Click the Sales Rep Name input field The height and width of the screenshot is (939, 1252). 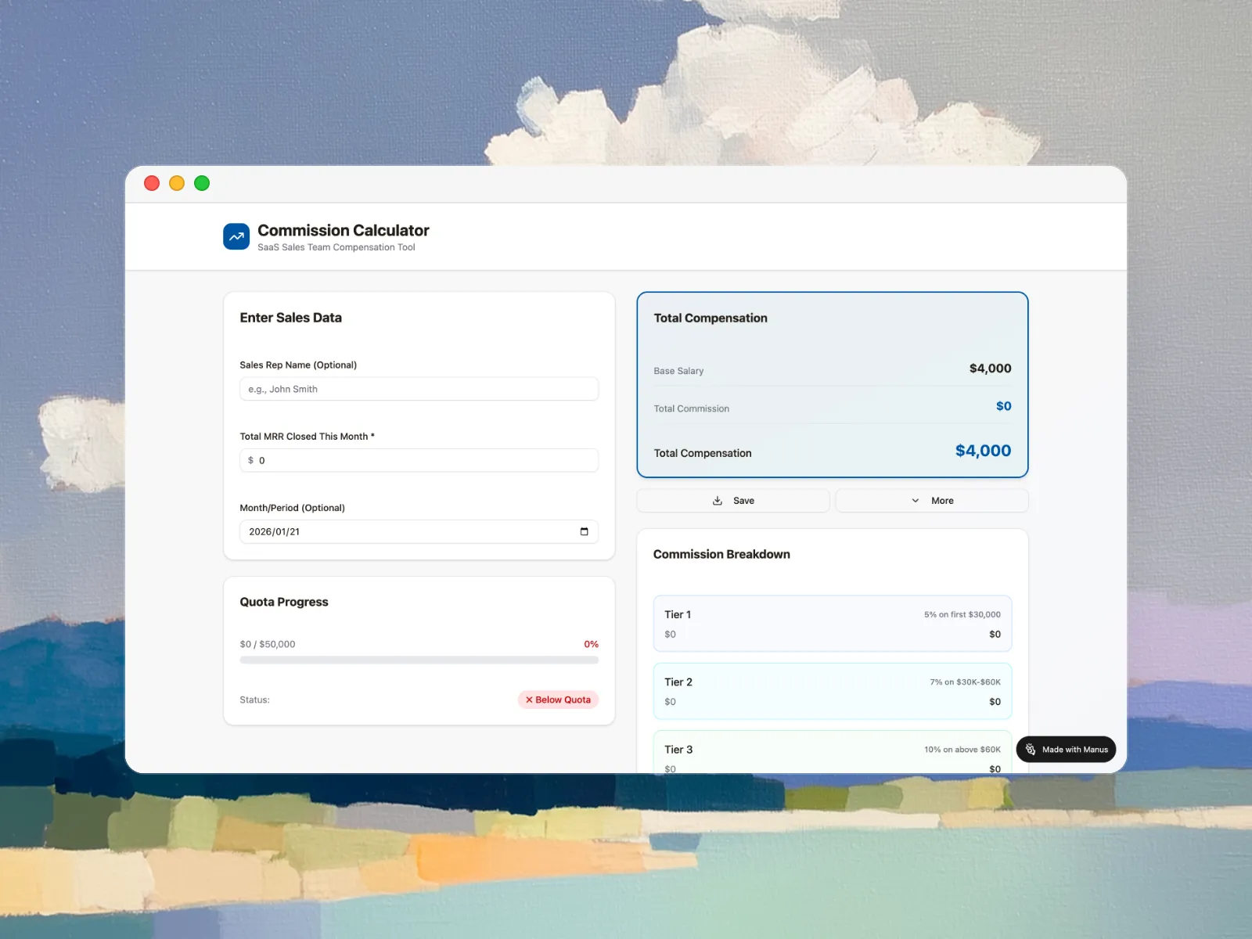[x=419, y=389]
